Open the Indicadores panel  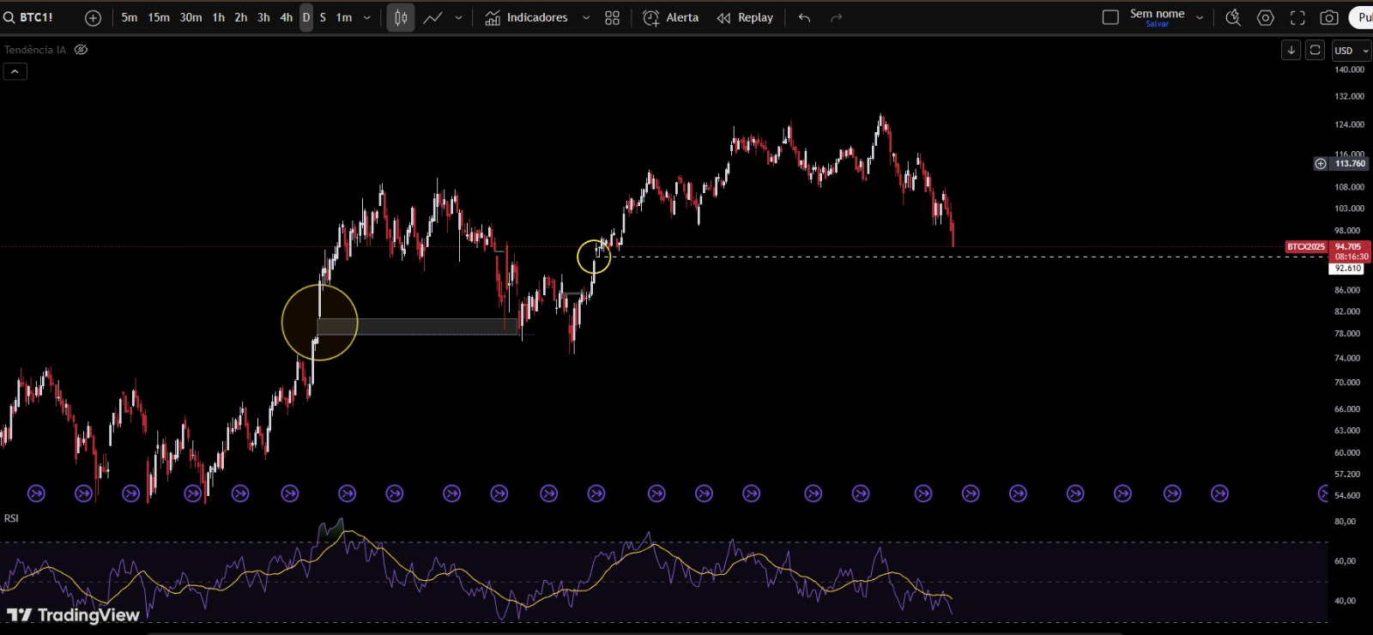pyautogui.click(x=527, y=18)
